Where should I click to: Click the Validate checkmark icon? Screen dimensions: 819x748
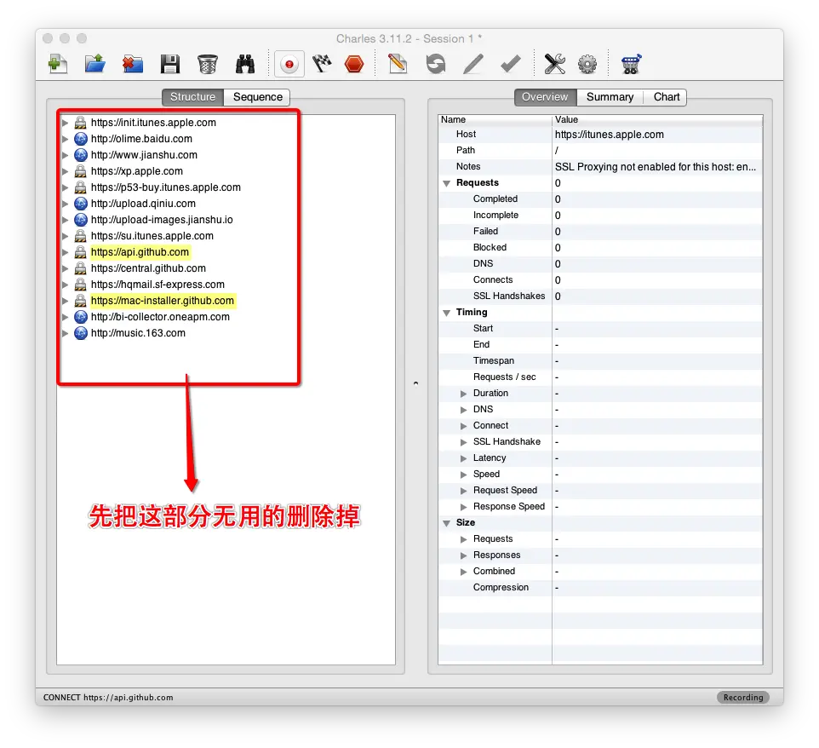coord(510,64)
